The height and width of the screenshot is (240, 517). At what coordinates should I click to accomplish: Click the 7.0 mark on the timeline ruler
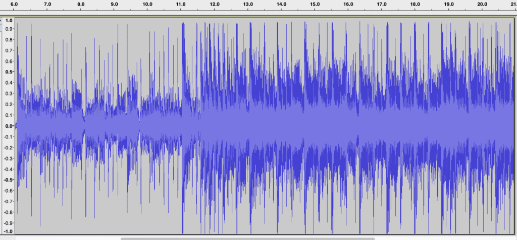pos(47,4)
